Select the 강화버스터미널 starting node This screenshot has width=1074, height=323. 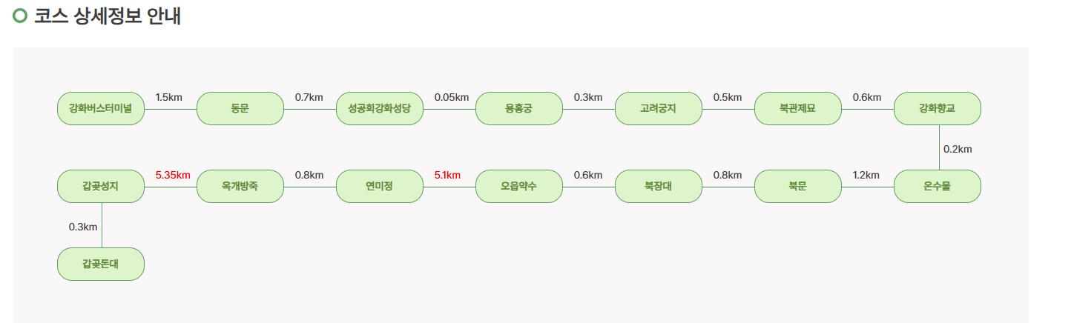101,108
